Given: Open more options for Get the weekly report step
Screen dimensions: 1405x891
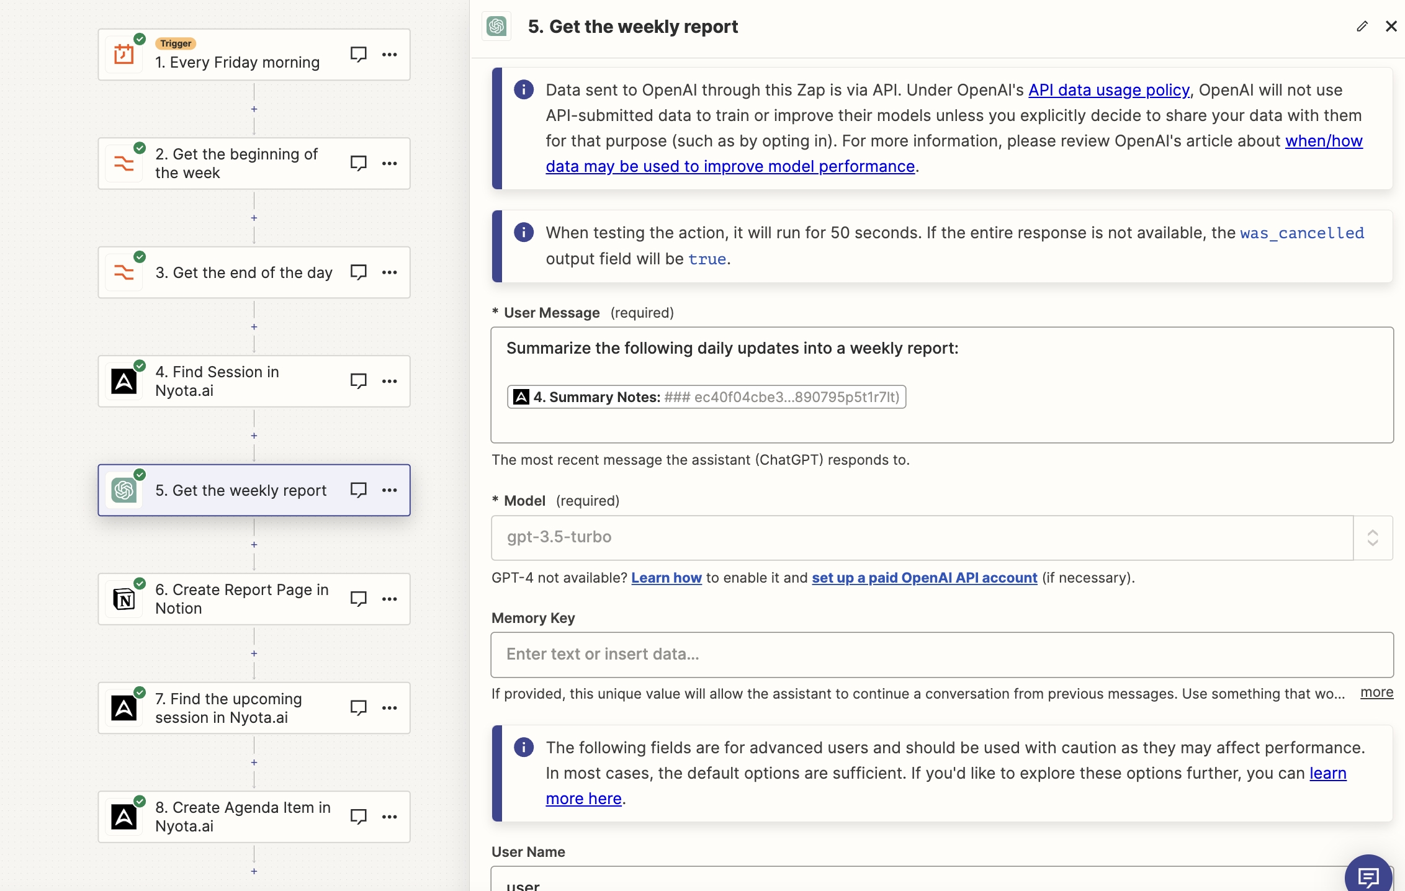Looking at the screenshot, I should [390, 490].
